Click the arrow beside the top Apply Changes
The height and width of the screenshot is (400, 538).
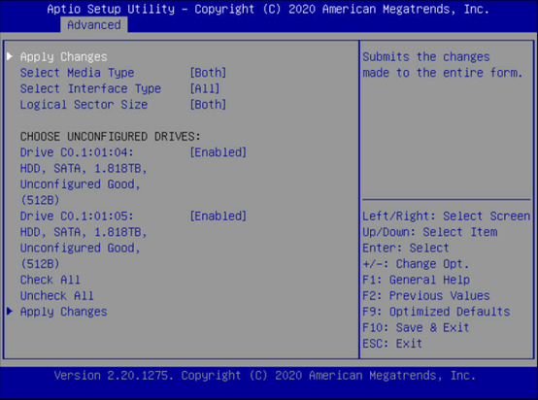point(10,56)
